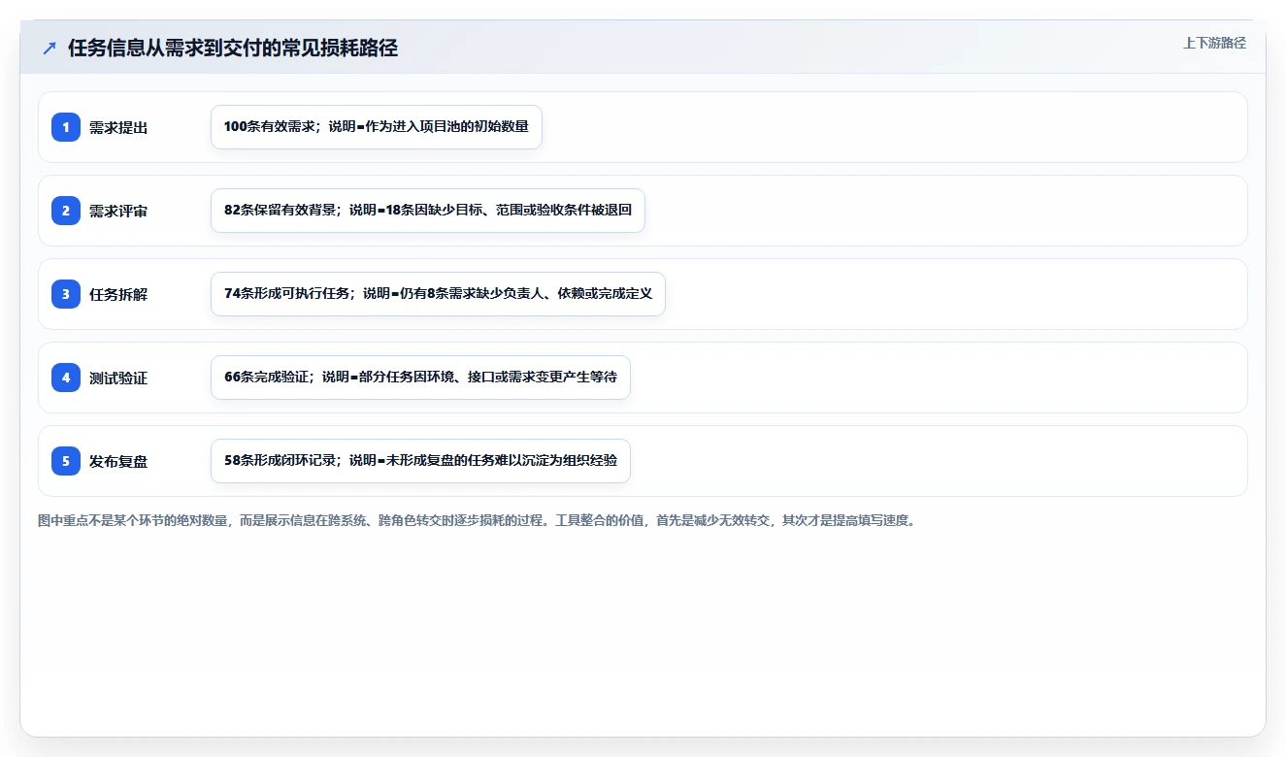Select the 需求提出 stage label
Viewport: 1286px width, 757px height.
(x=118, y=127)
